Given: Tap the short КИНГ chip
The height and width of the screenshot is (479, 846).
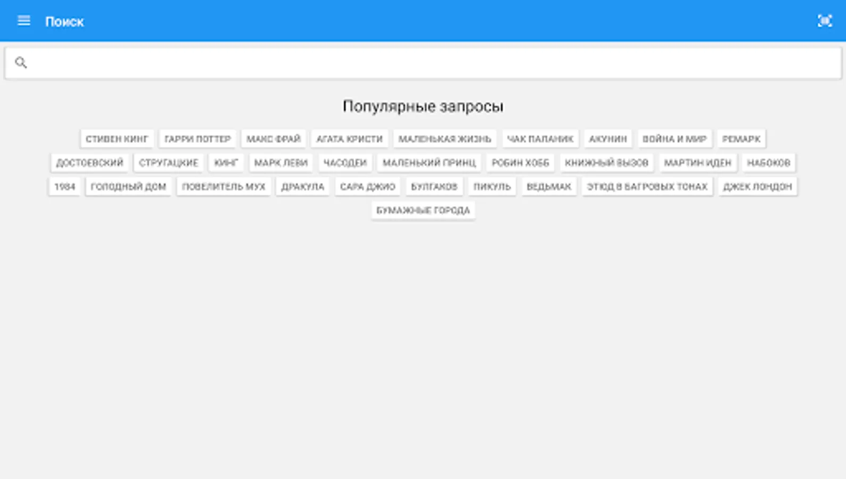Looking at the screenshot, I should (x=226, y=163).
